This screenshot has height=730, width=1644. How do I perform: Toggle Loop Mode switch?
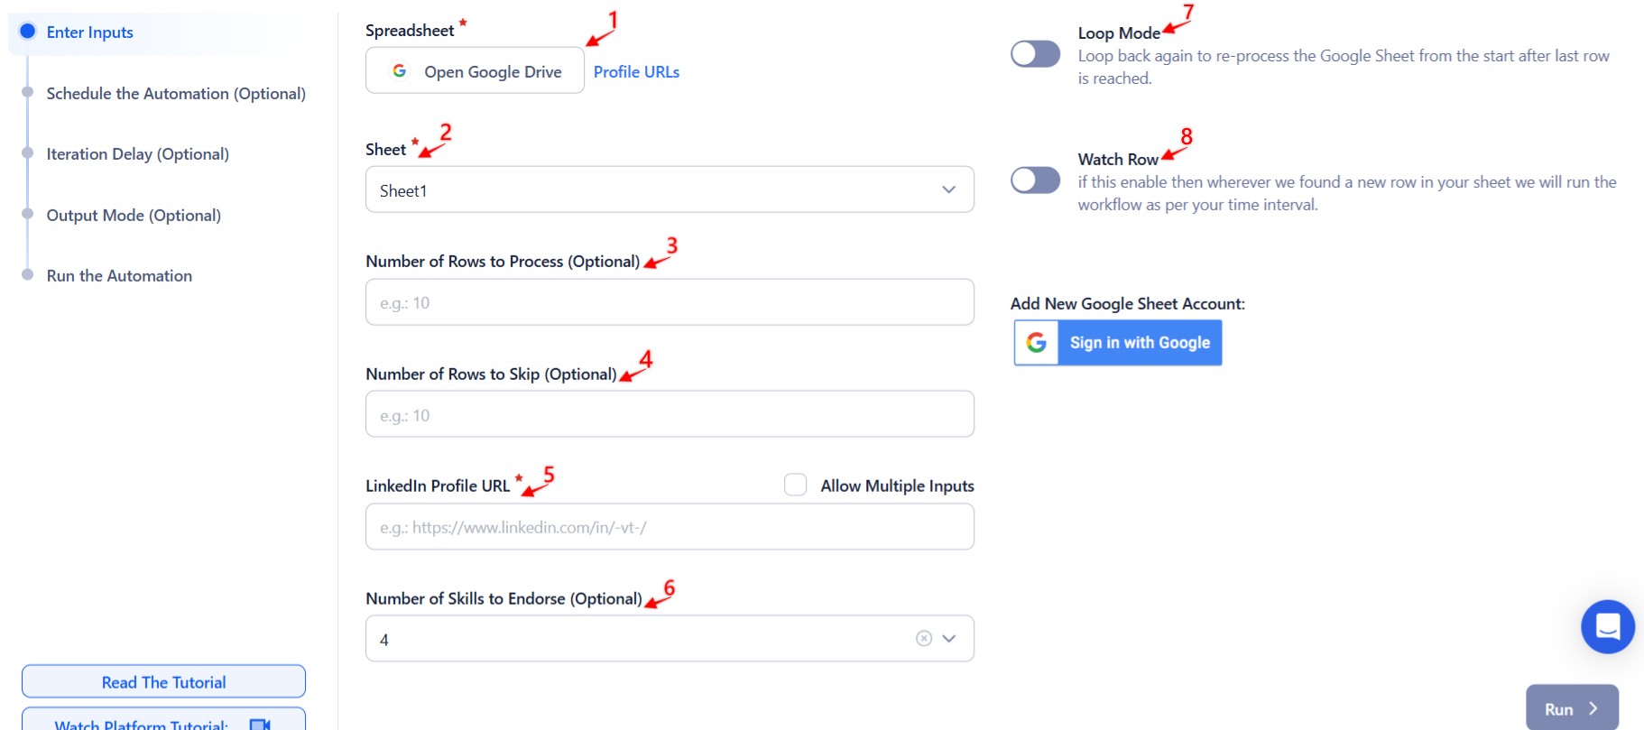(x=1035, y=54)
